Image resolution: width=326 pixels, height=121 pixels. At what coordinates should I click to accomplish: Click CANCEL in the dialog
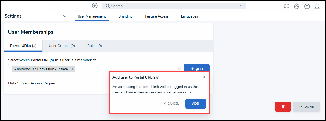171,103
